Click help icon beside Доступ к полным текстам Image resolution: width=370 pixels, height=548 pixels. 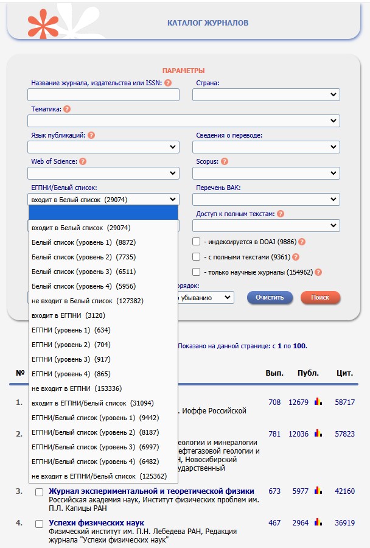pyautogui.click(x=281, y=214)
